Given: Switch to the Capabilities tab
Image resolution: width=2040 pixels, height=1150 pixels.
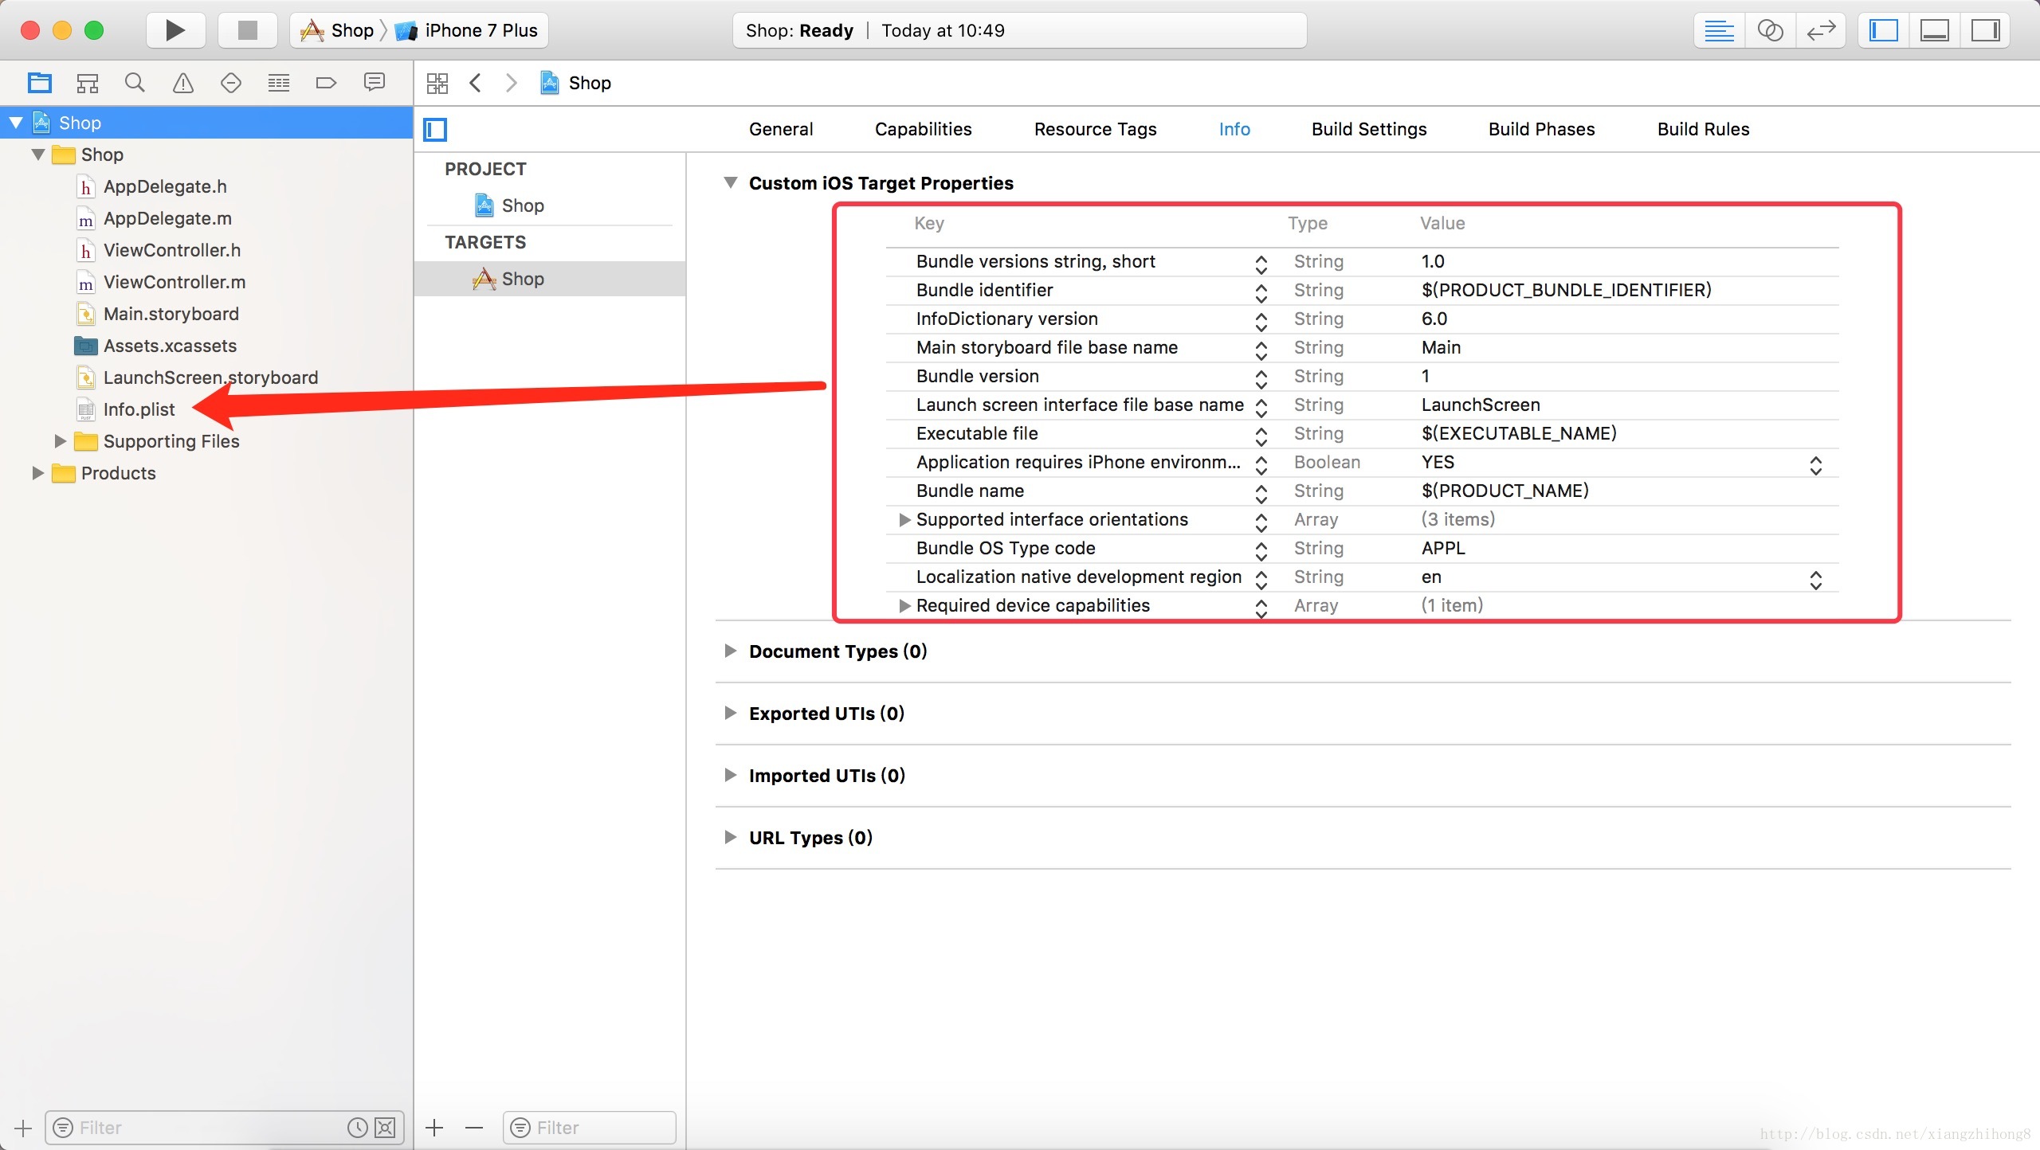Looking at the screenshot, I should click(923, 129).
